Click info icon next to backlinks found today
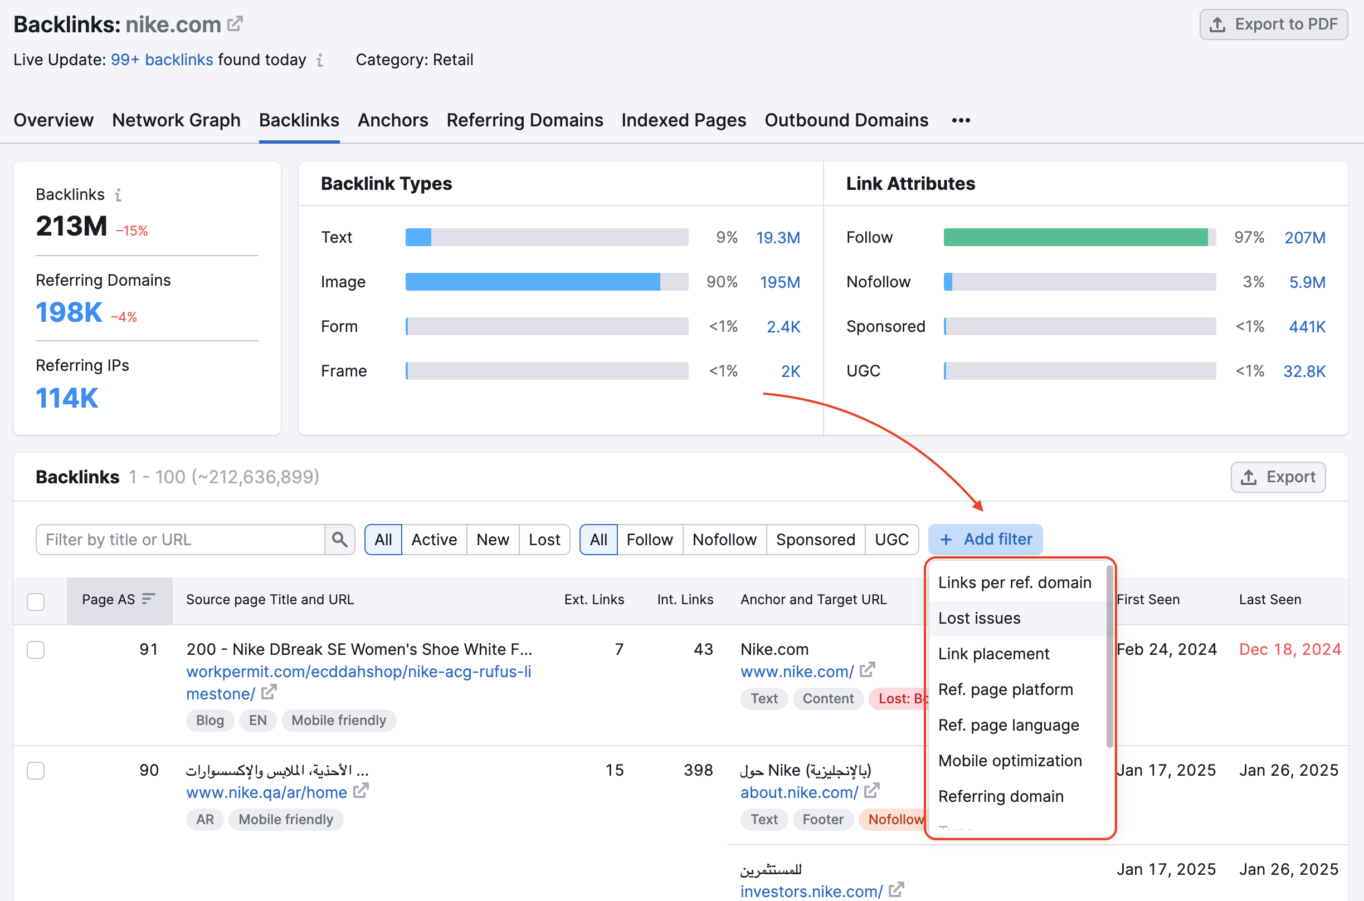 coord(320,60)
